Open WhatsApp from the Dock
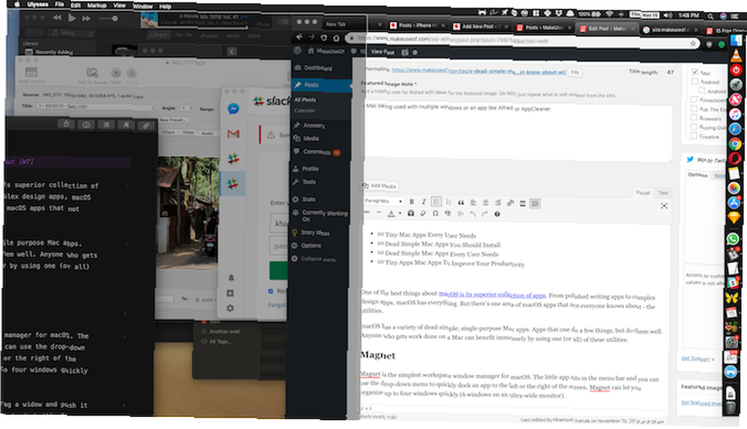The height and width of the screenshot is (429, 747). coord(734,239)
